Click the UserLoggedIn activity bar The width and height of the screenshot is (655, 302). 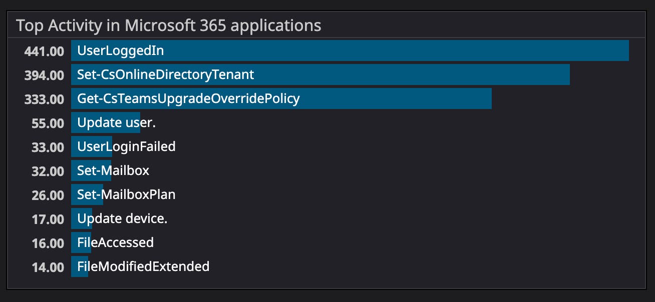[x=351, y=50]
